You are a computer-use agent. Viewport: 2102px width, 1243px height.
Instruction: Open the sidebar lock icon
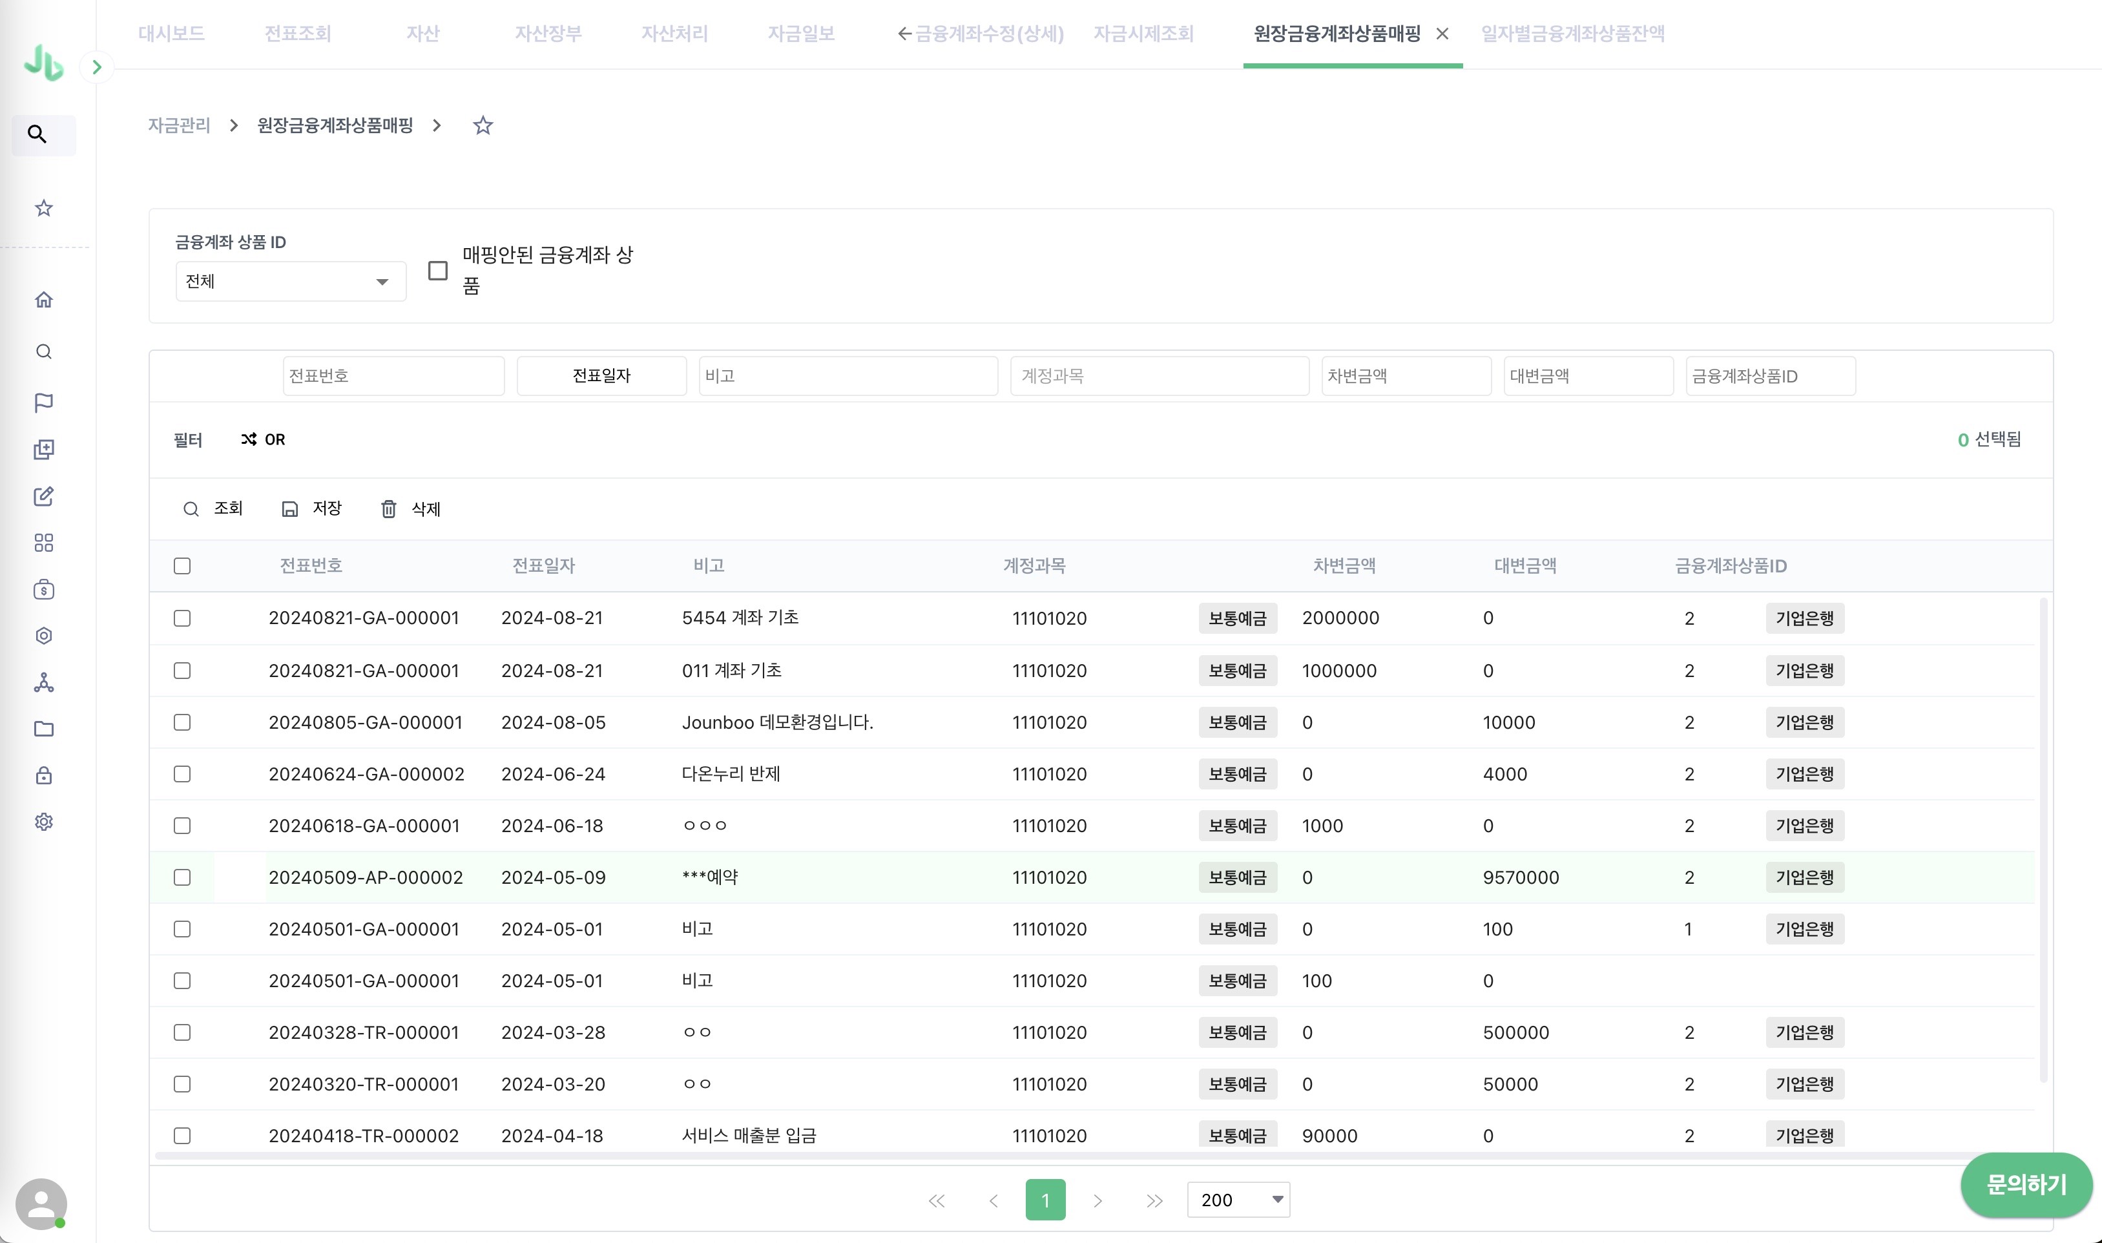pyautogui.click(x=43, y=776)
